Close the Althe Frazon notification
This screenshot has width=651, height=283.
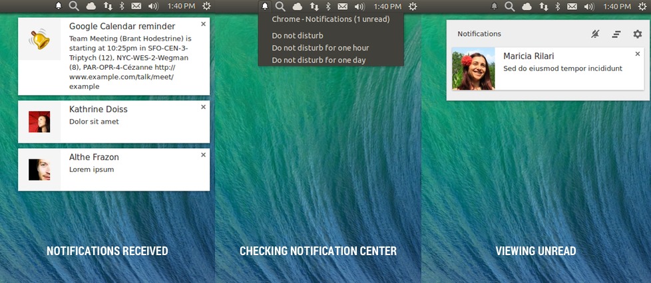[203, 155]
